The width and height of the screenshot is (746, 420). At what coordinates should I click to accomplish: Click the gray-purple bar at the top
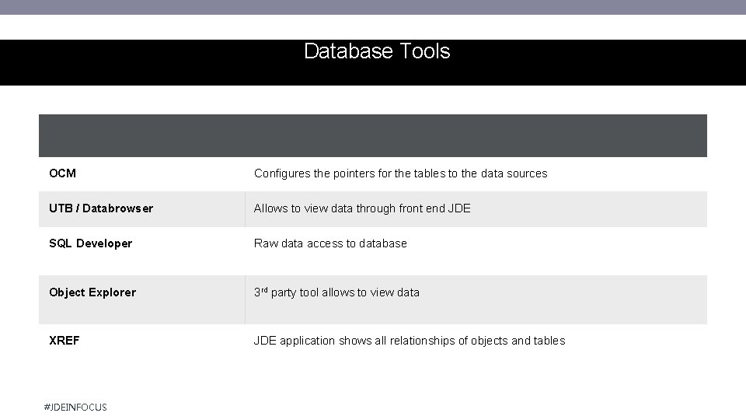[373, 7]
